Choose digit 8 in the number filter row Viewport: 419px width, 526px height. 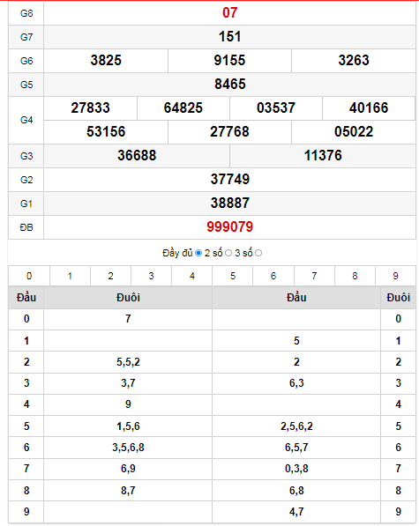pyautogui.click(x=355, y=276)
